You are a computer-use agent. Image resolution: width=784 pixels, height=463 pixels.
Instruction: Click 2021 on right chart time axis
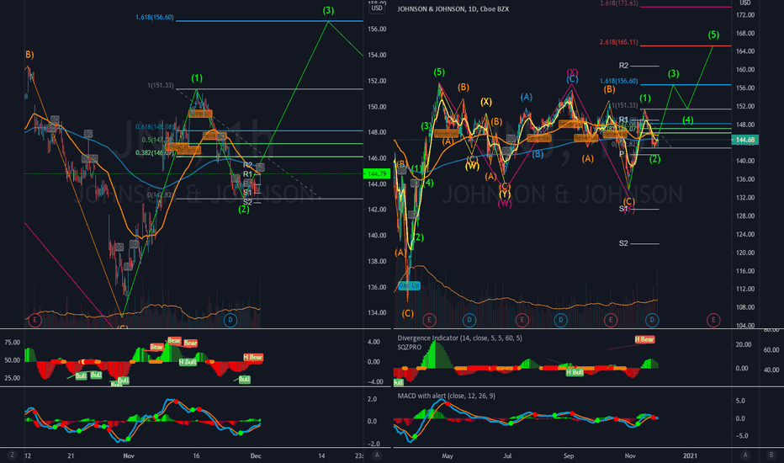(x=690, y=455)
